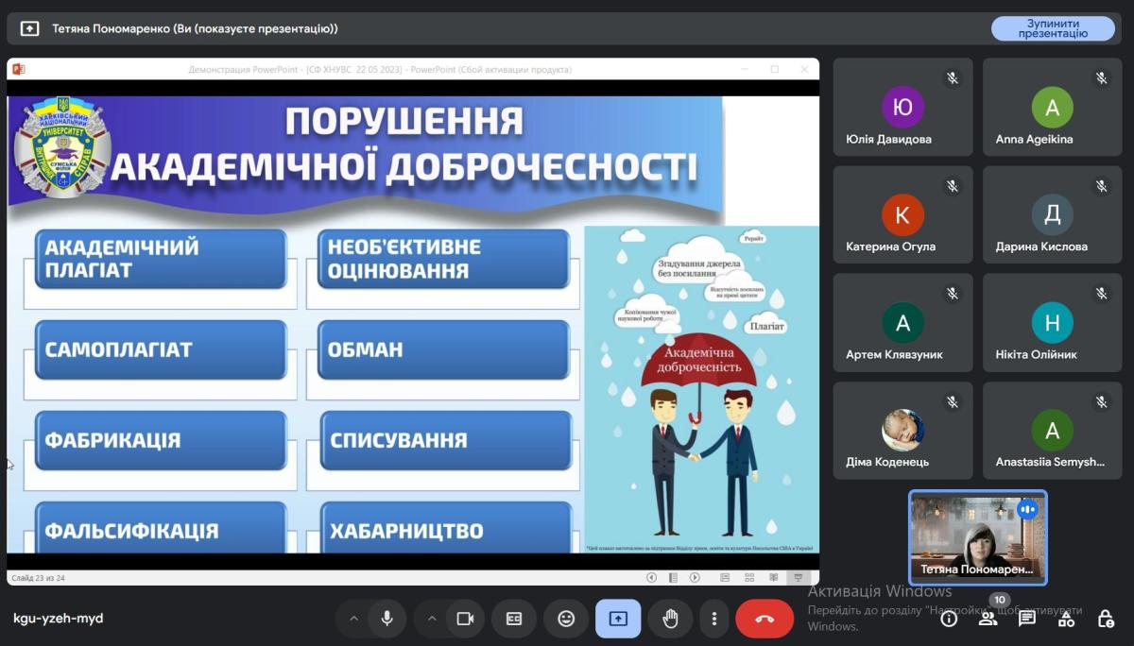
Task: Click Тетяна Пономаренко self-view video tile
Action: click(978, 537)
